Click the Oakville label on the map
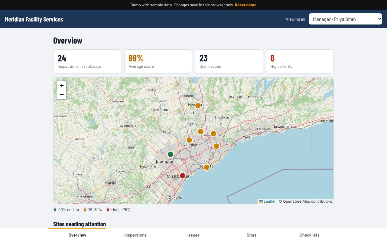This screenshot has height=242, width=387. click(175, 198)
